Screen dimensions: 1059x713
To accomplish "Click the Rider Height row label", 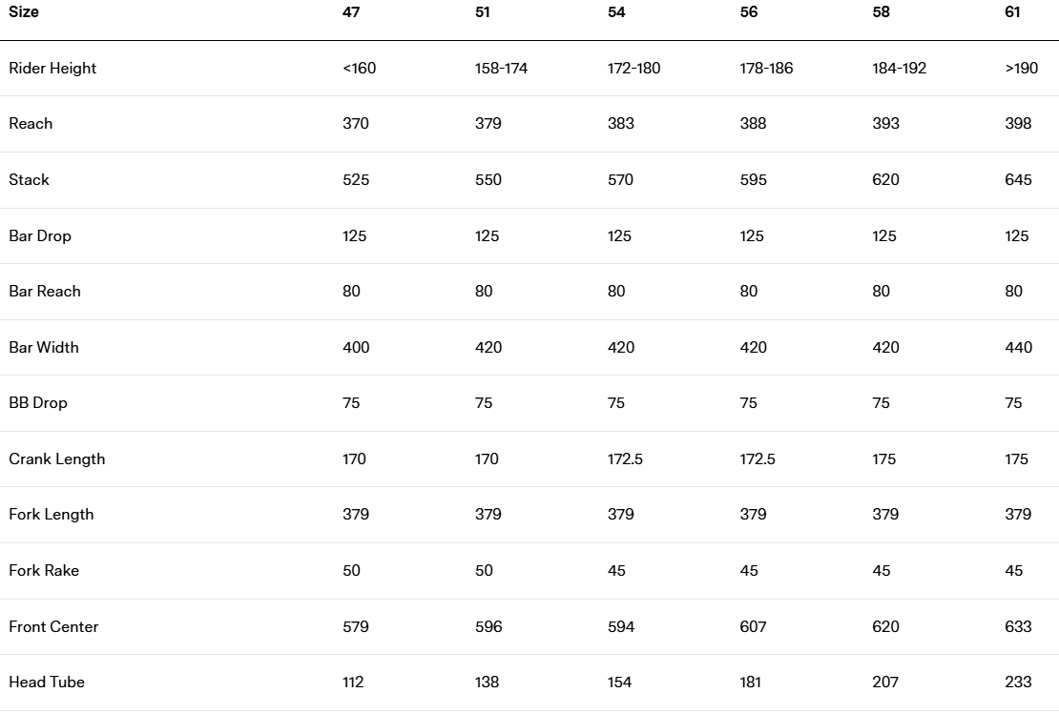I will (52, 69).
